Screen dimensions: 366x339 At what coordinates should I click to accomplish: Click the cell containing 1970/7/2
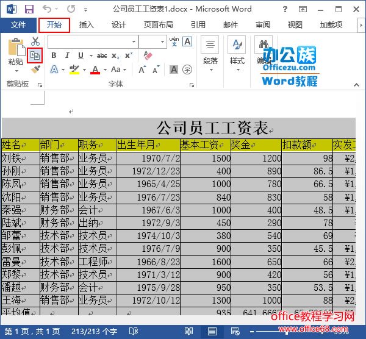pyautogui.click(x=148, y=158)
